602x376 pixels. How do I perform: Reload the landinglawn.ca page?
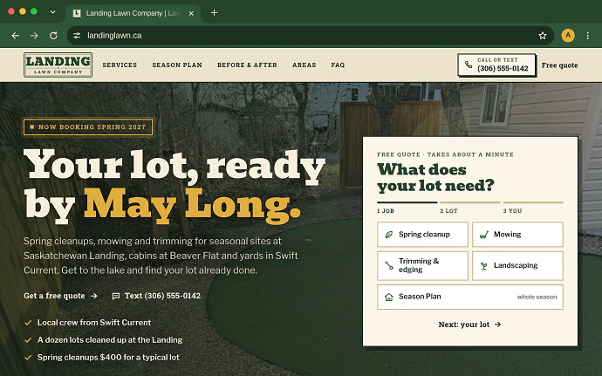pos(53,36)
